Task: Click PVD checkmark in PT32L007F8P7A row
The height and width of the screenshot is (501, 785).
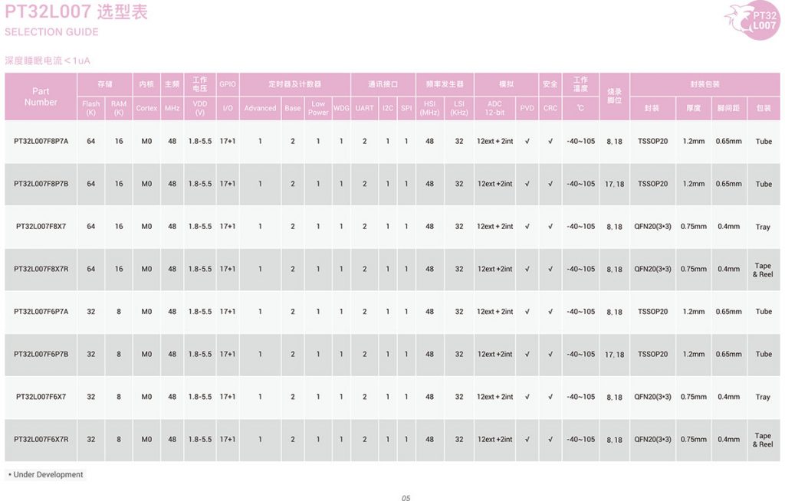Action: click(527, 141)
